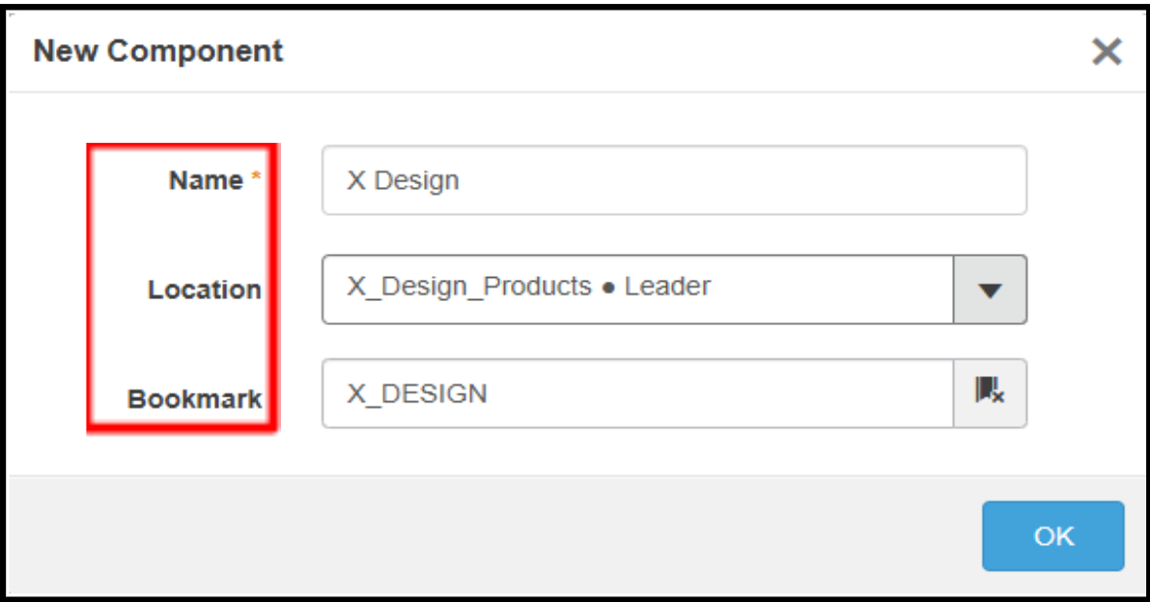This screenshot has width=1150, height=602.
Task: Click the New Component dialog title
Action: [x=158, y=51]
